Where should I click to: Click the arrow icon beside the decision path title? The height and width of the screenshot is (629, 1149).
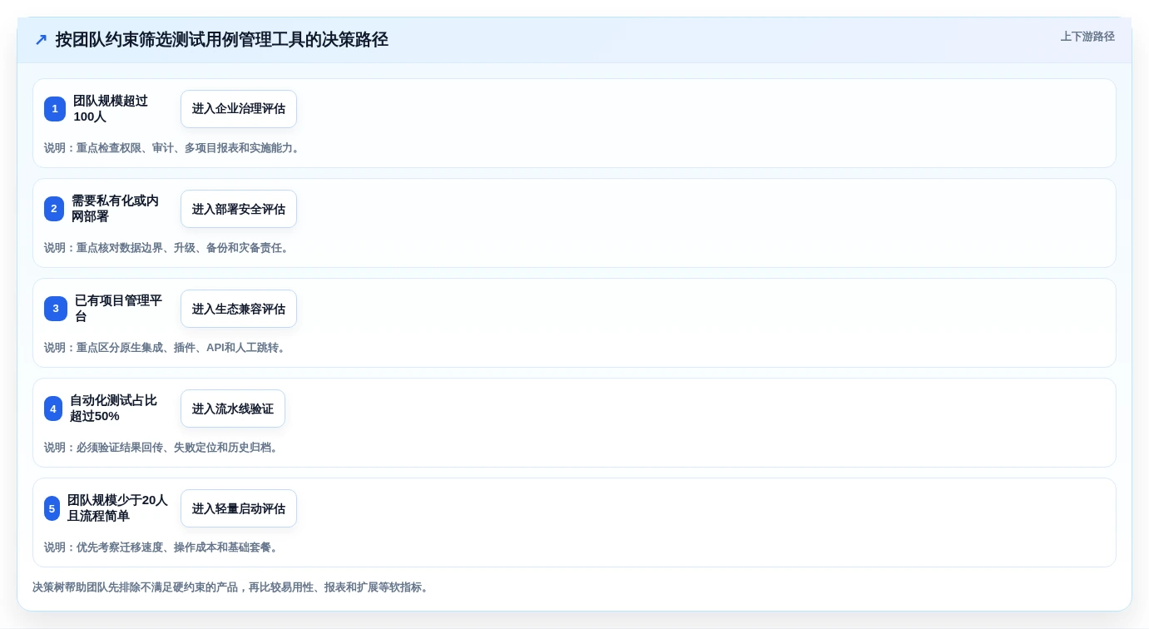click(41, 40)
